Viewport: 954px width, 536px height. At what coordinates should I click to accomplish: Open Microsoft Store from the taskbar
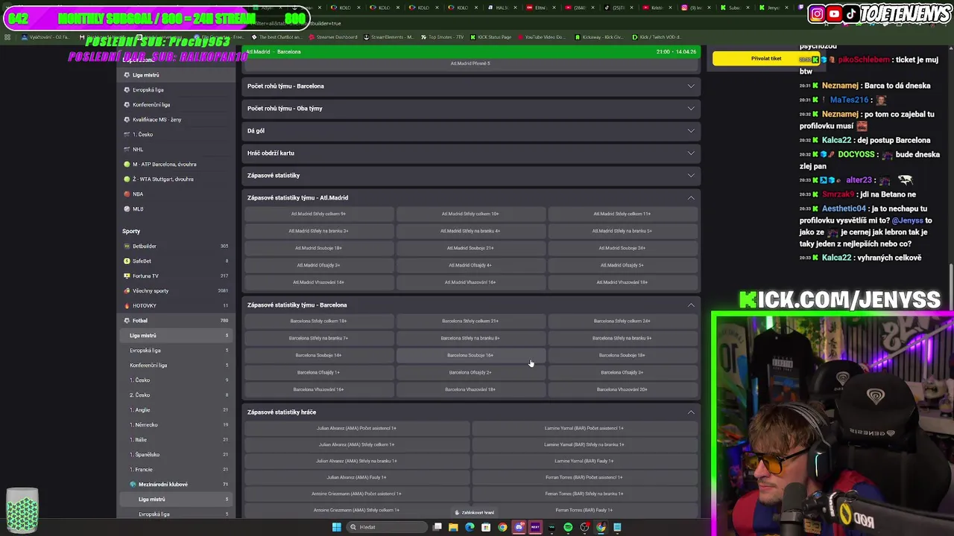point(486,527)
